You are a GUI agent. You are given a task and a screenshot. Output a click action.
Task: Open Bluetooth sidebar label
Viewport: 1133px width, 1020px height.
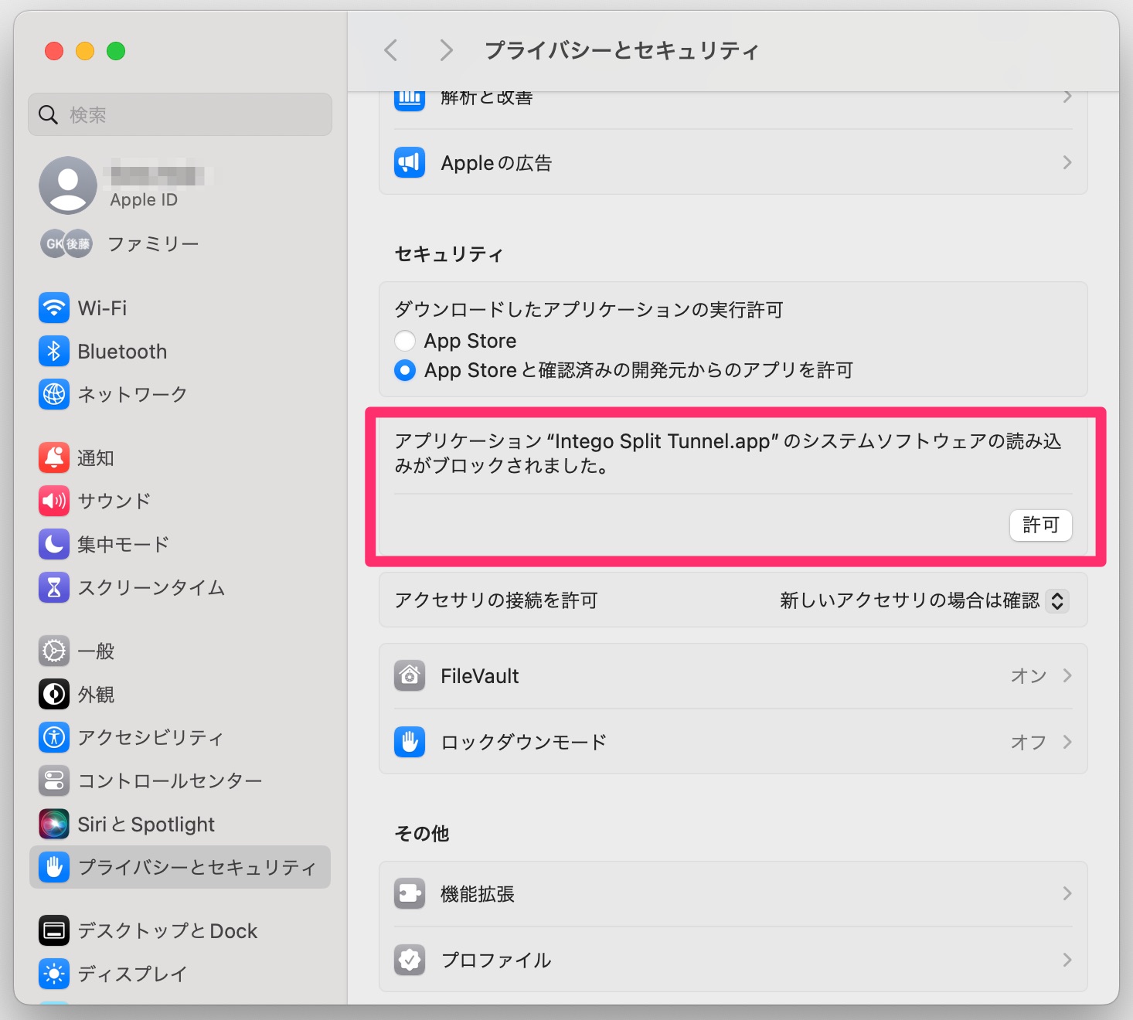(x=122, y=352)
